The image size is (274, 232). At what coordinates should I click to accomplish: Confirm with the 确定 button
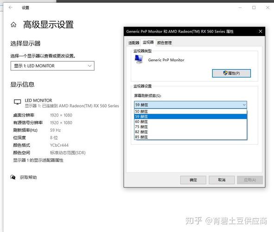[x=193, y=180]
